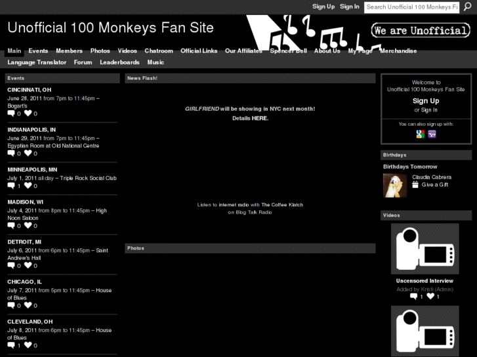
Task: Like the Minneapolis, MN event heart
Action: tap(28, 185)
